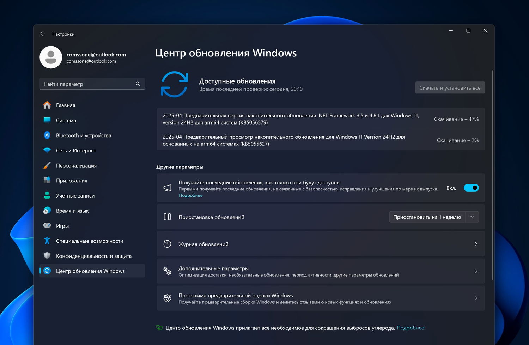
Task: Click Приостановить на 1 неделю button
Action: [427, 217]
